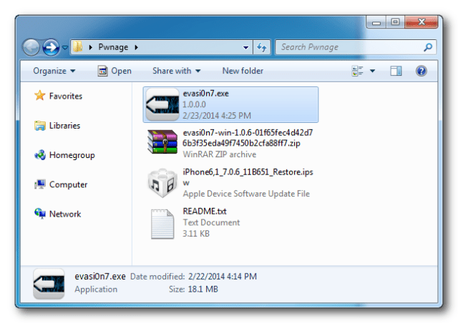458x323 pixels.
Task: Select Favorites in the navigation pane
Action: point(66,96)
